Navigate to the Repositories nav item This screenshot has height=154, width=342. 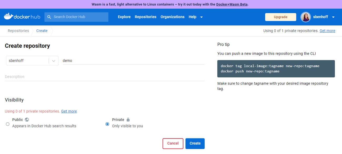pyautogui.click(x=145, y=17)
